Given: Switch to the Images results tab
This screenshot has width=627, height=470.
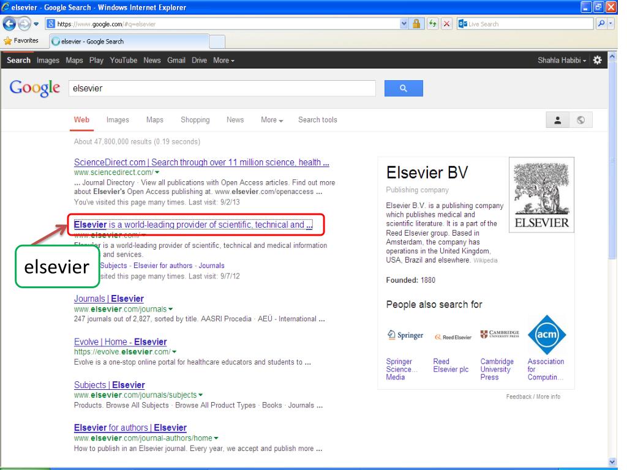Looking at the screenshot, I should pos(118,120).
